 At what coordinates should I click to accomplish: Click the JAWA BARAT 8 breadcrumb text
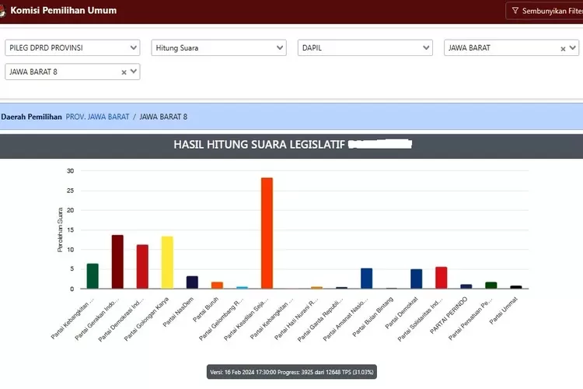pos(163,117)
